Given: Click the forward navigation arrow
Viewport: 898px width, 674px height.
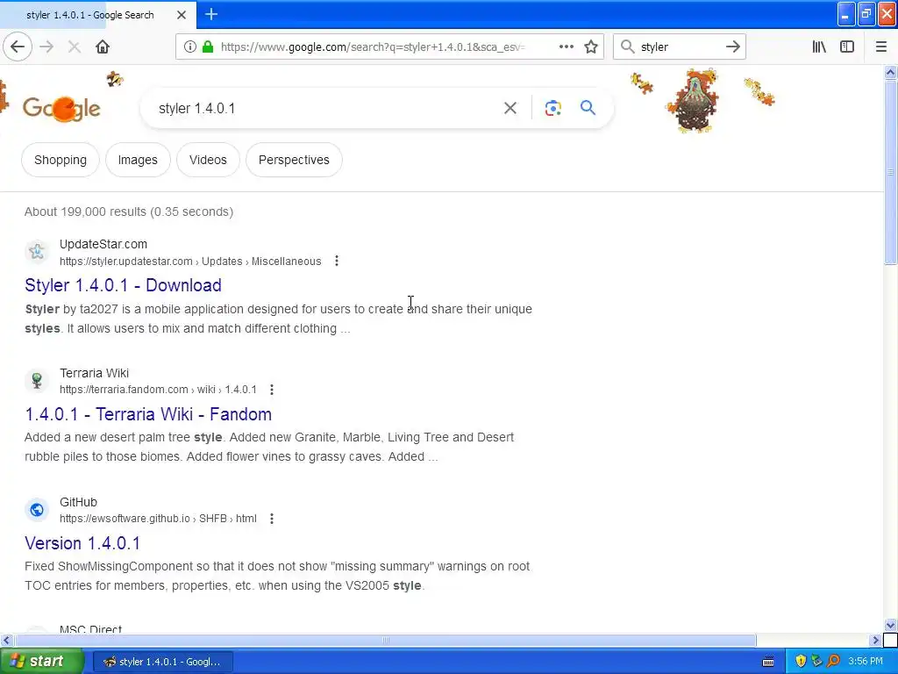Looking at the screenshot, I should click(46, 47).
